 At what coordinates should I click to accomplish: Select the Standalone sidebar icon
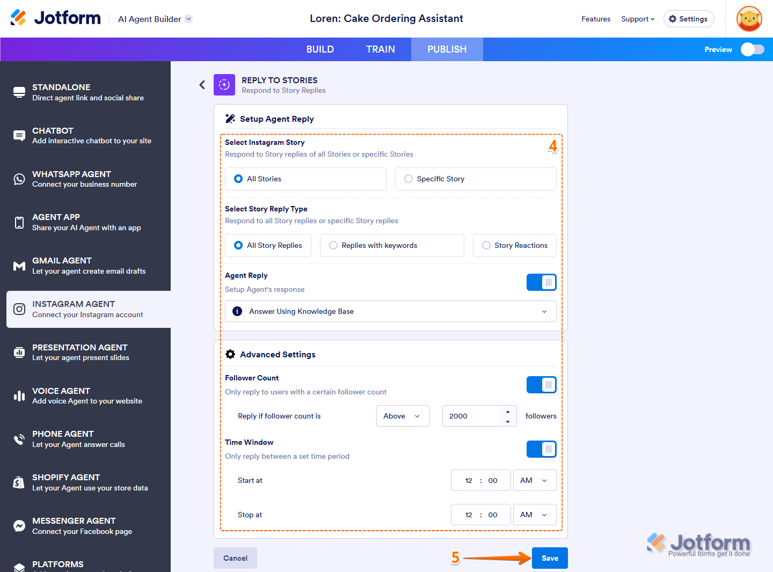point(19,92)
